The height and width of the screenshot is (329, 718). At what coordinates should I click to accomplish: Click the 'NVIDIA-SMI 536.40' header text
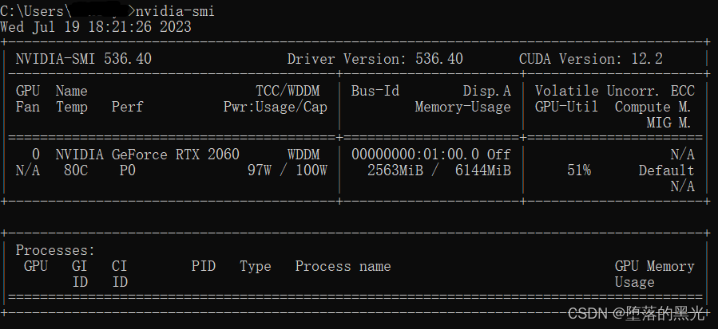(x=84, y=59)
